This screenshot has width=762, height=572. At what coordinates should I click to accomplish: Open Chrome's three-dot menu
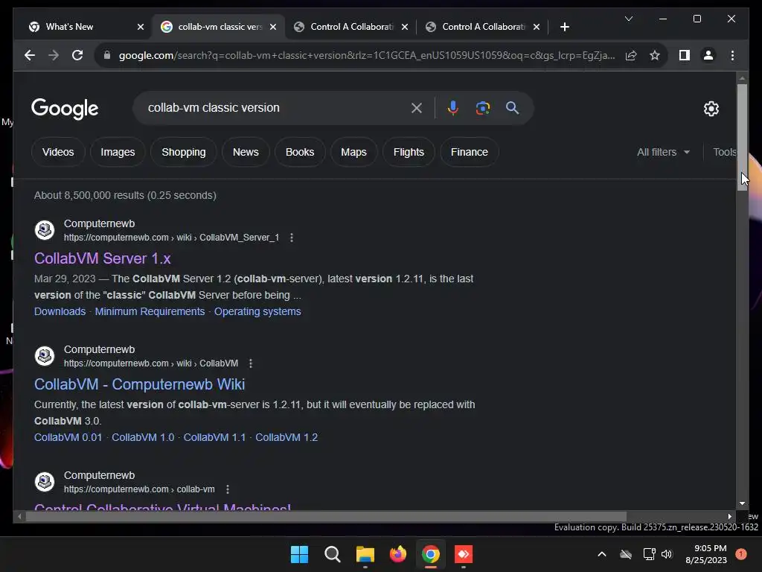[732, 55]
